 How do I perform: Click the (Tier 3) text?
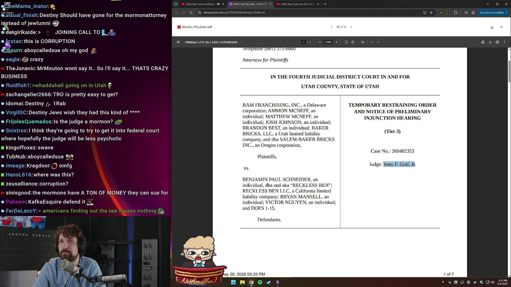(x=392, y=132)
